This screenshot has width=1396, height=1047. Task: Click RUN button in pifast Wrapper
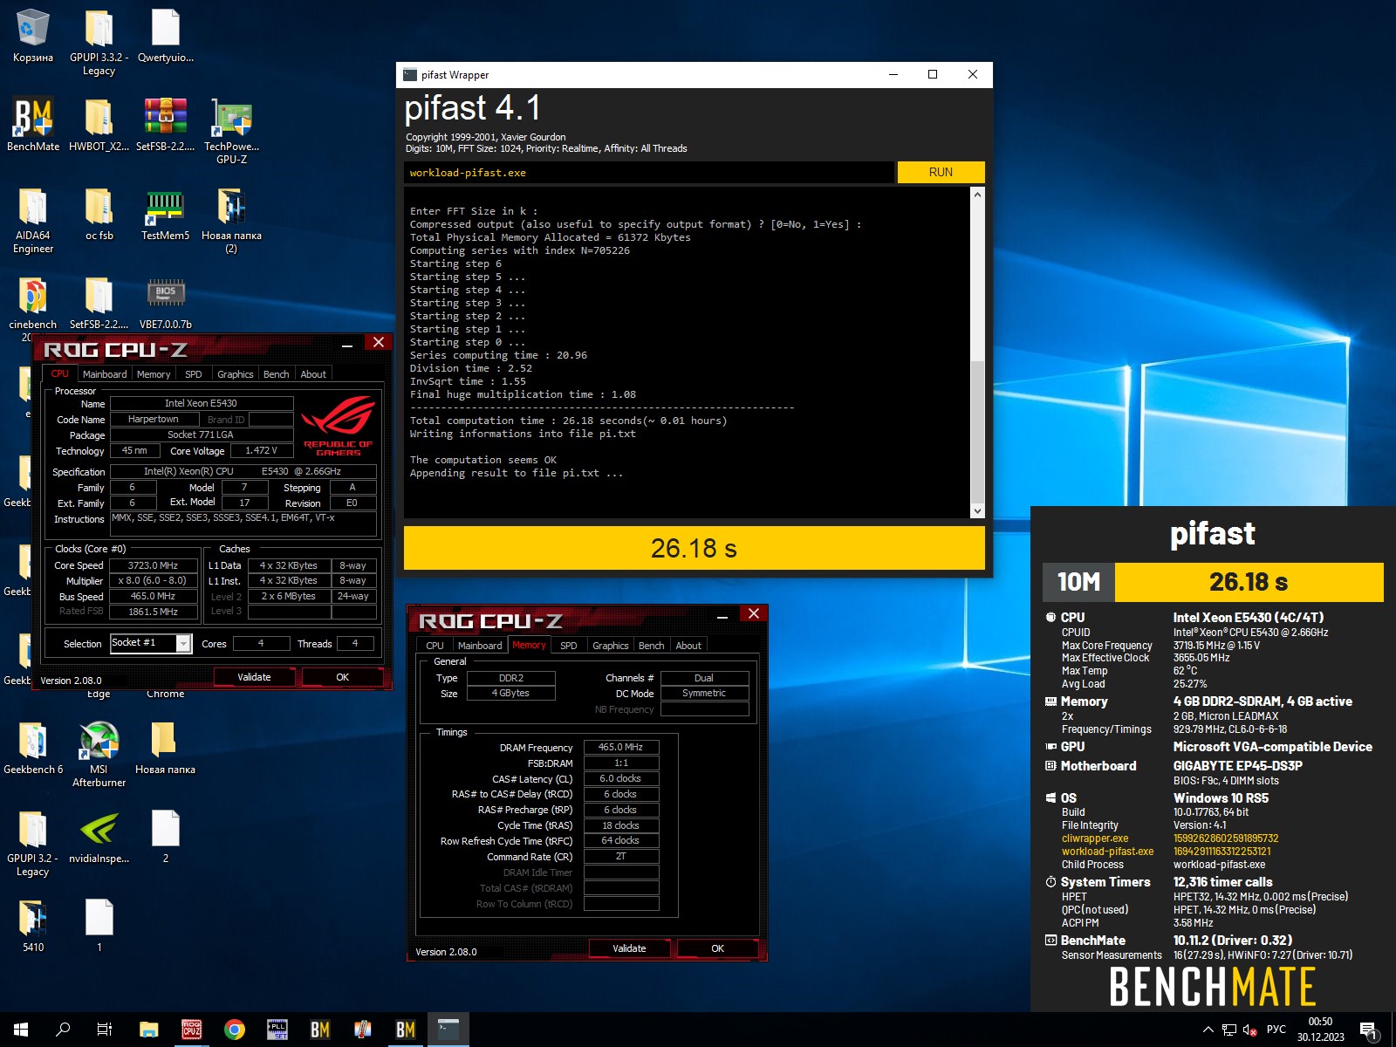(941, 172)
